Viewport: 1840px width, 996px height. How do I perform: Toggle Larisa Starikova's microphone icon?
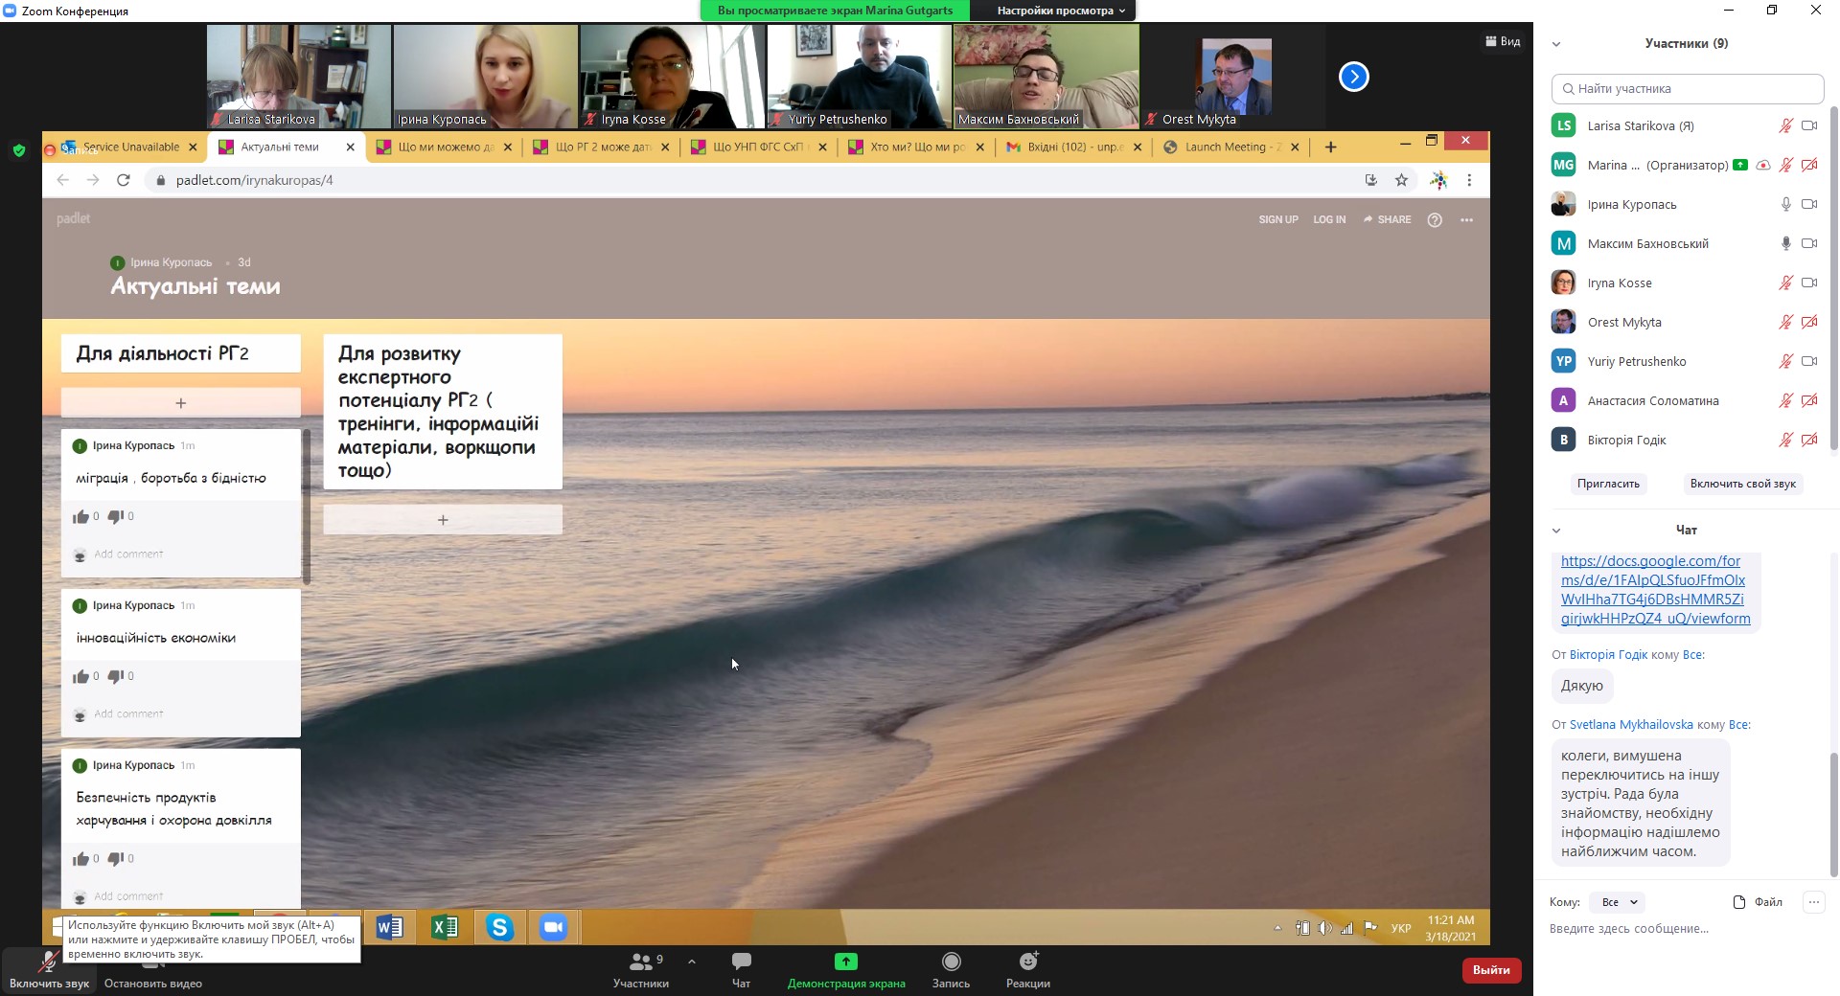[1786, 125]
